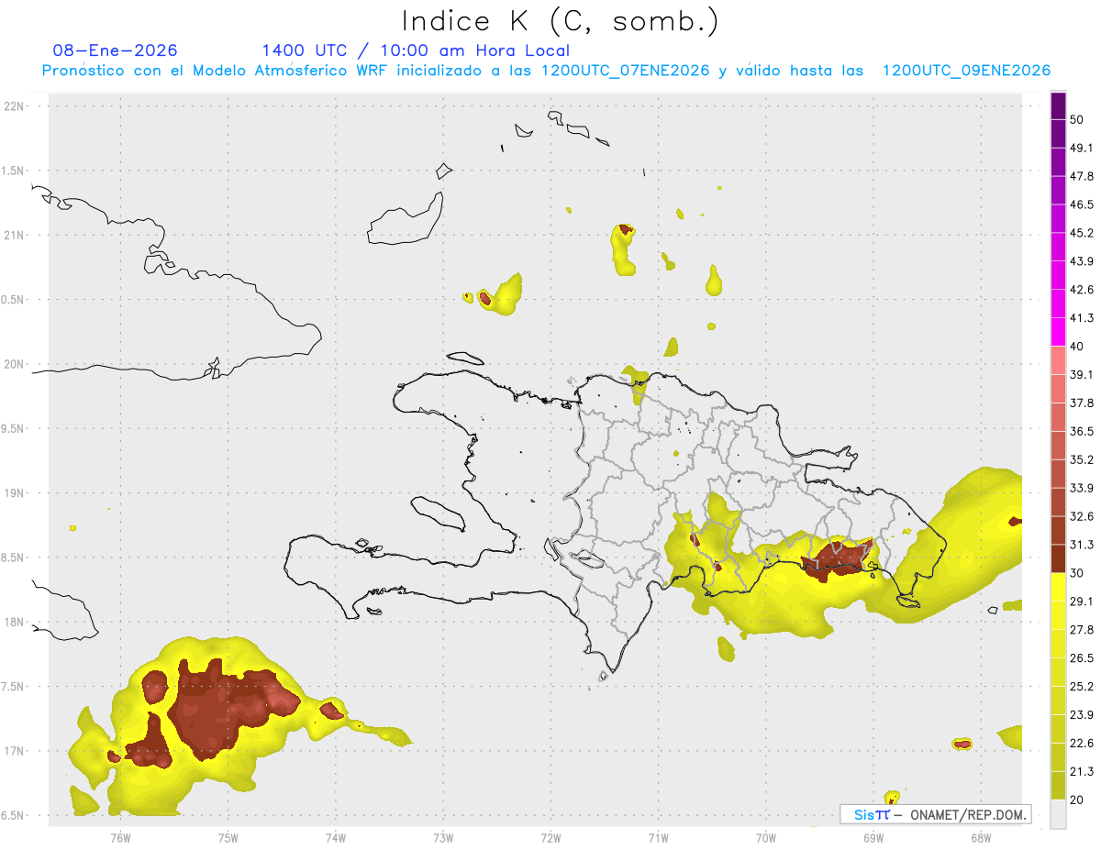Click longitude label '71W'
The width and height of the screenshot is (1101, 850).
658,838
